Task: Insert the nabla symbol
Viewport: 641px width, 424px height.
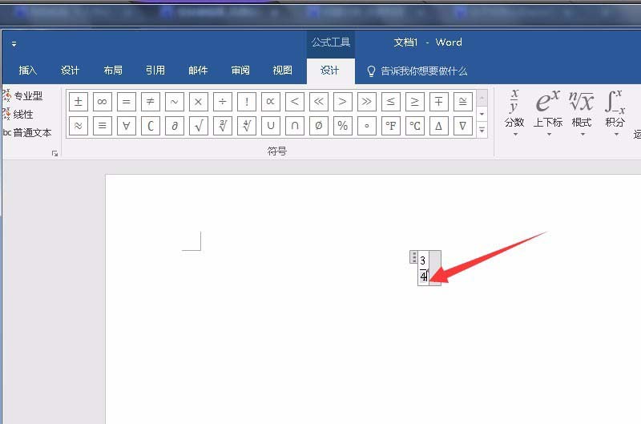Action: tap(463, 126)
